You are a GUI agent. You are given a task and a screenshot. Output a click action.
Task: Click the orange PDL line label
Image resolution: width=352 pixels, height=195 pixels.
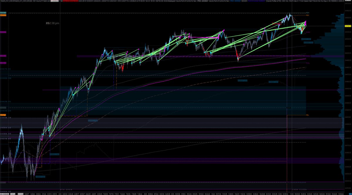pyautogui.click(x=308, y=115)
